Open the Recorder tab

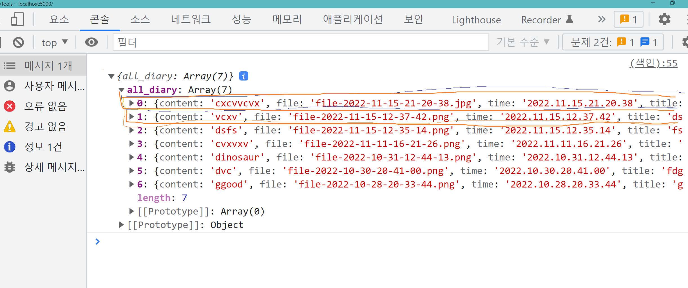coord(547,20)
